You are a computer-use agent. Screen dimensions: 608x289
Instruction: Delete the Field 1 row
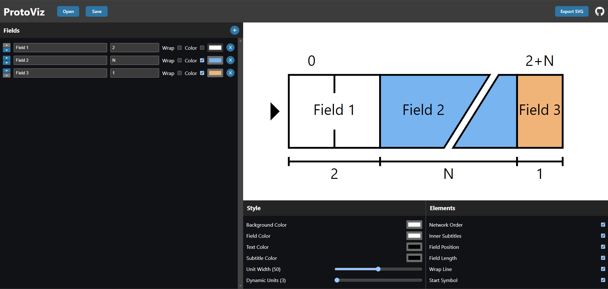click(x=230, y=47)
